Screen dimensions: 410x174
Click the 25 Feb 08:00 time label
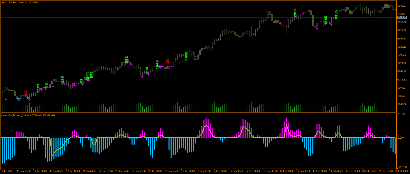point(402,171)
